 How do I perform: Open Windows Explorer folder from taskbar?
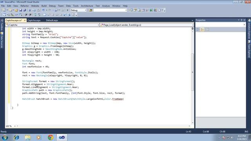tap(28, 137)
